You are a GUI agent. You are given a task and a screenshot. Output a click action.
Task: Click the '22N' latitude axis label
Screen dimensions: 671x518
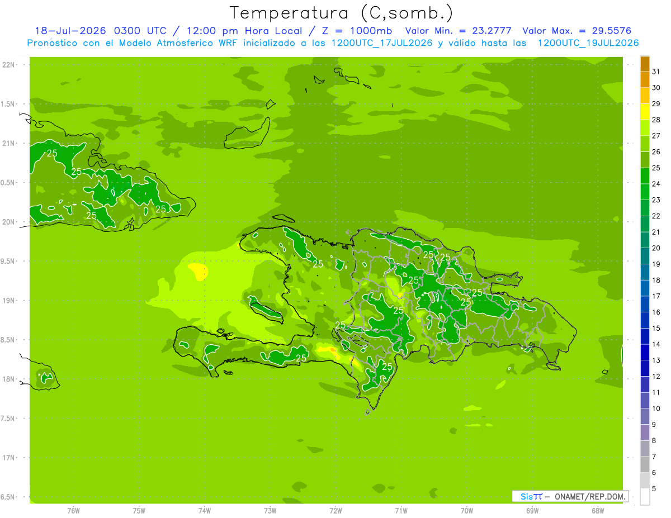tap(9, 65)
